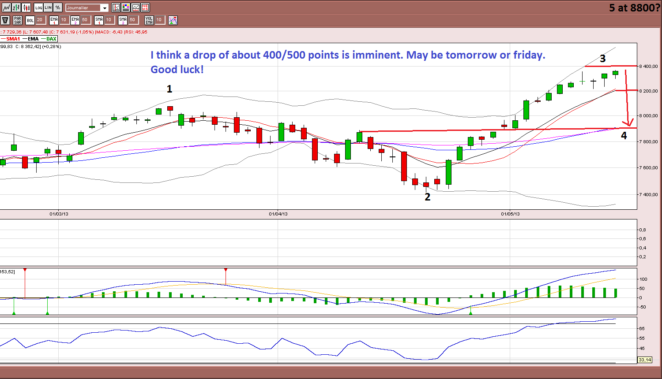Edit the Bollinger period field showing 20
Image resolution: width=662 pixels, height=379 pixels.
click(41, 20)
